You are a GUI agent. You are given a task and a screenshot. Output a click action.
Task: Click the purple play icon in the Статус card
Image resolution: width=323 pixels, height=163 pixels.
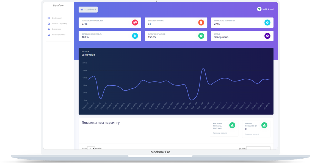pyautogui.click(x=267, y=36)
